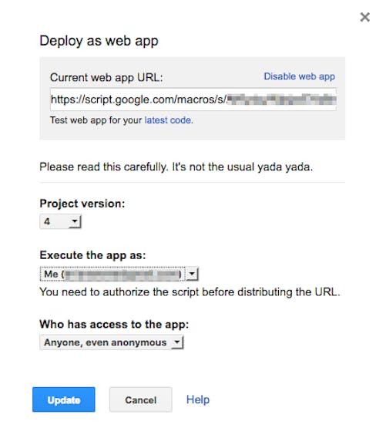Select the current web app URL field
The image size is (386, 428).
click(x=193, y=99)
